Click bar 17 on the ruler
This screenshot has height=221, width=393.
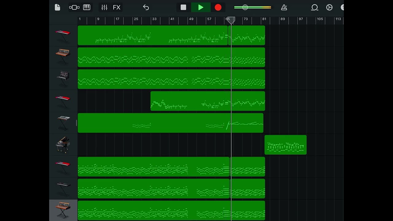(117, 19)
